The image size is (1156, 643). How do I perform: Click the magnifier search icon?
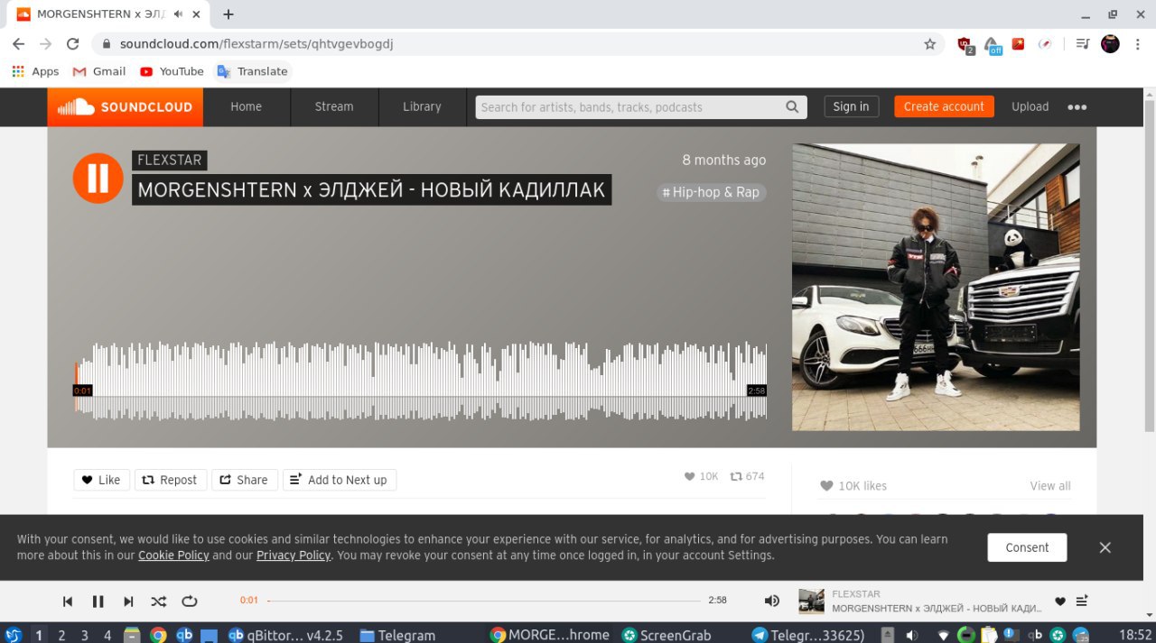click(793, 107)
